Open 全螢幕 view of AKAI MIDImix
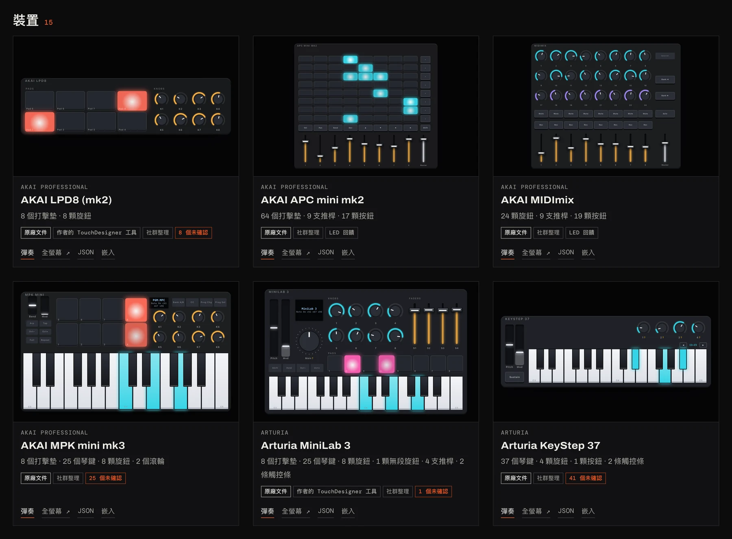Image resolution: width=732 pixels, height=539 pixels. 536,252
